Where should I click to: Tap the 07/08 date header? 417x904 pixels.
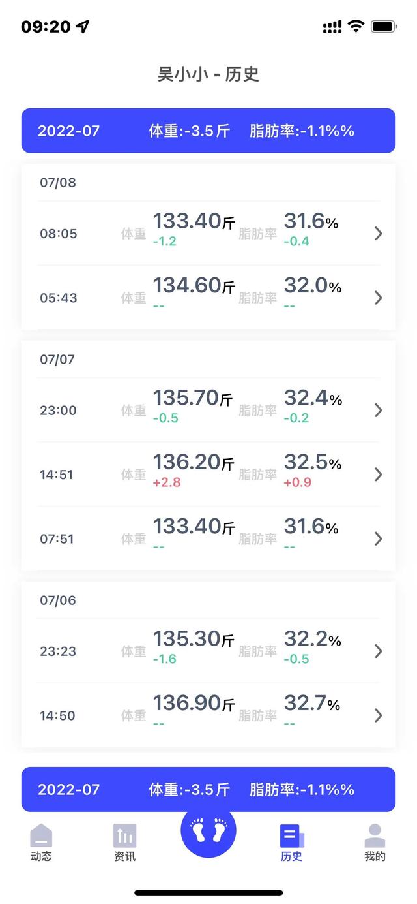coord(58,183)
